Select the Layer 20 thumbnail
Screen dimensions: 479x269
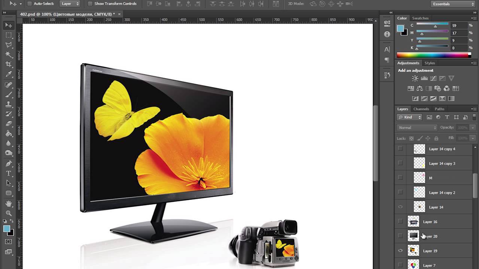[x=413, y=236]
